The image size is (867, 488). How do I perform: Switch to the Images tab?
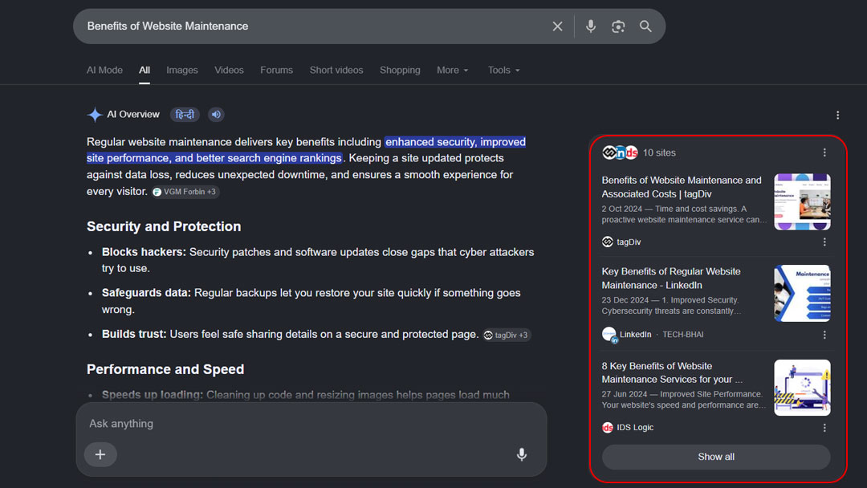182,70
